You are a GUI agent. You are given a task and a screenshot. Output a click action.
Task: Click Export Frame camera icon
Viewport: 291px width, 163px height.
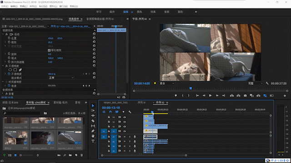click(x=245, y=96)
